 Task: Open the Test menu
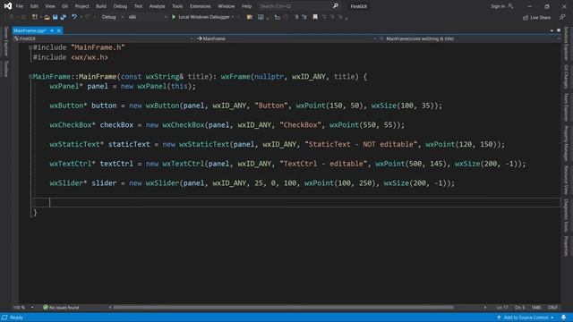[x=138, y=6]
